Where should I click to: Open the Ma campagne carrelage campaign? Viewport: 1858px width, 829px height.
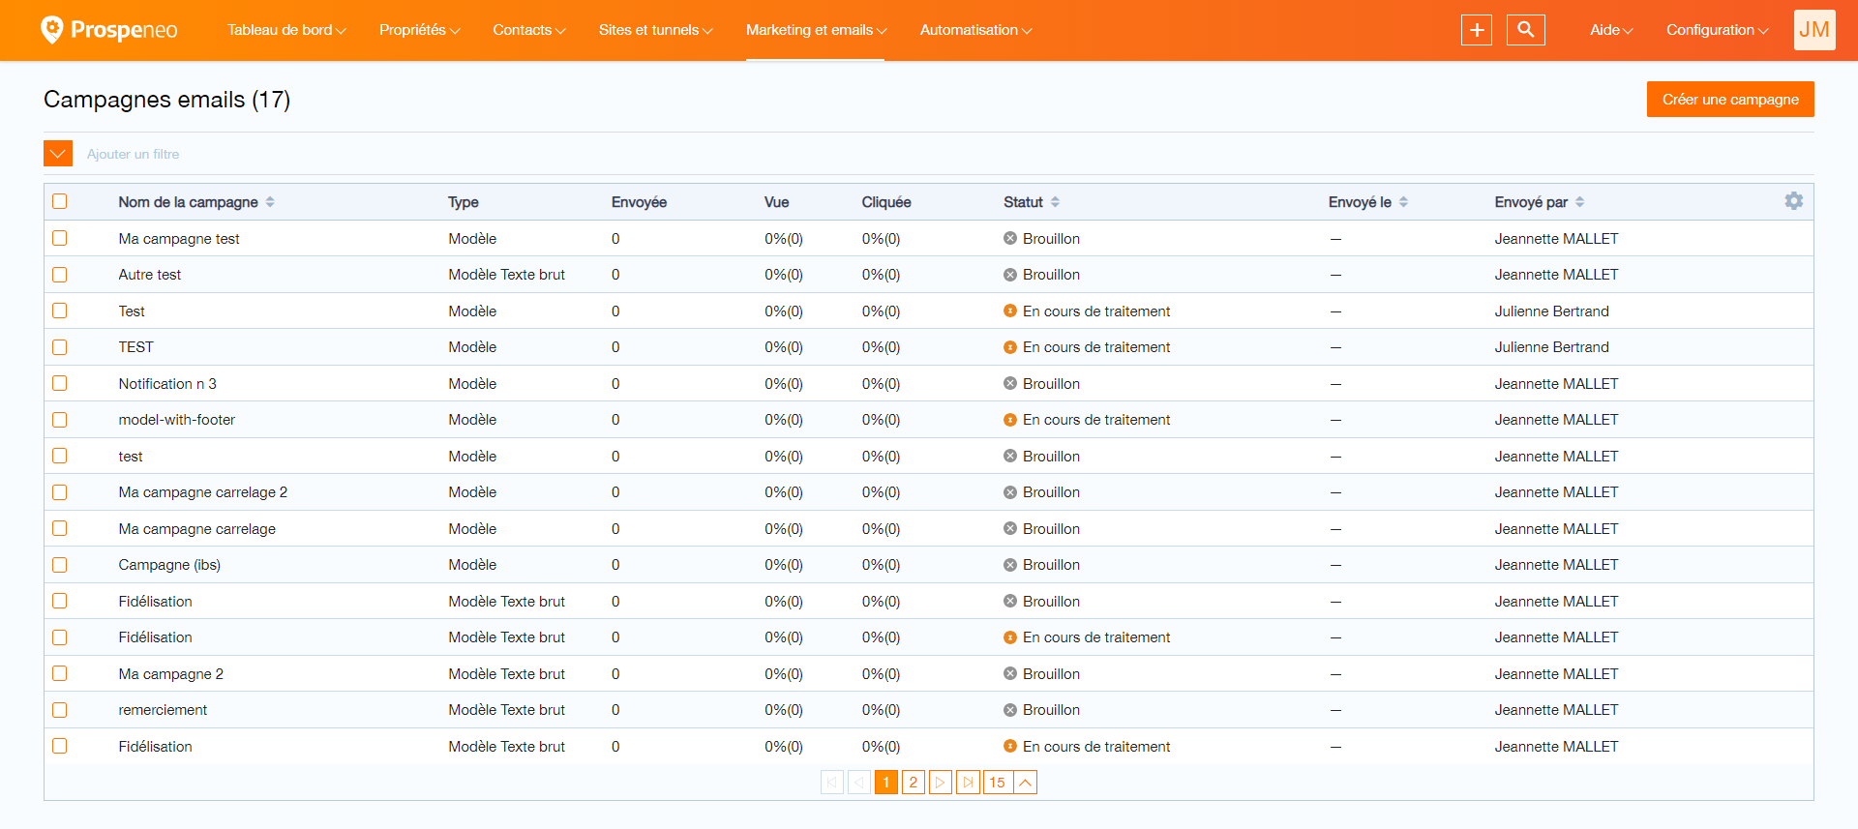(x=197, y=529)
